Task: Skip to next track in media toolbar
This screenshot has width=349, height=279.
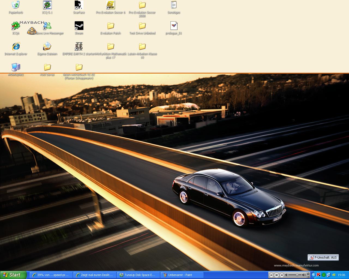Action: (282, 275)
